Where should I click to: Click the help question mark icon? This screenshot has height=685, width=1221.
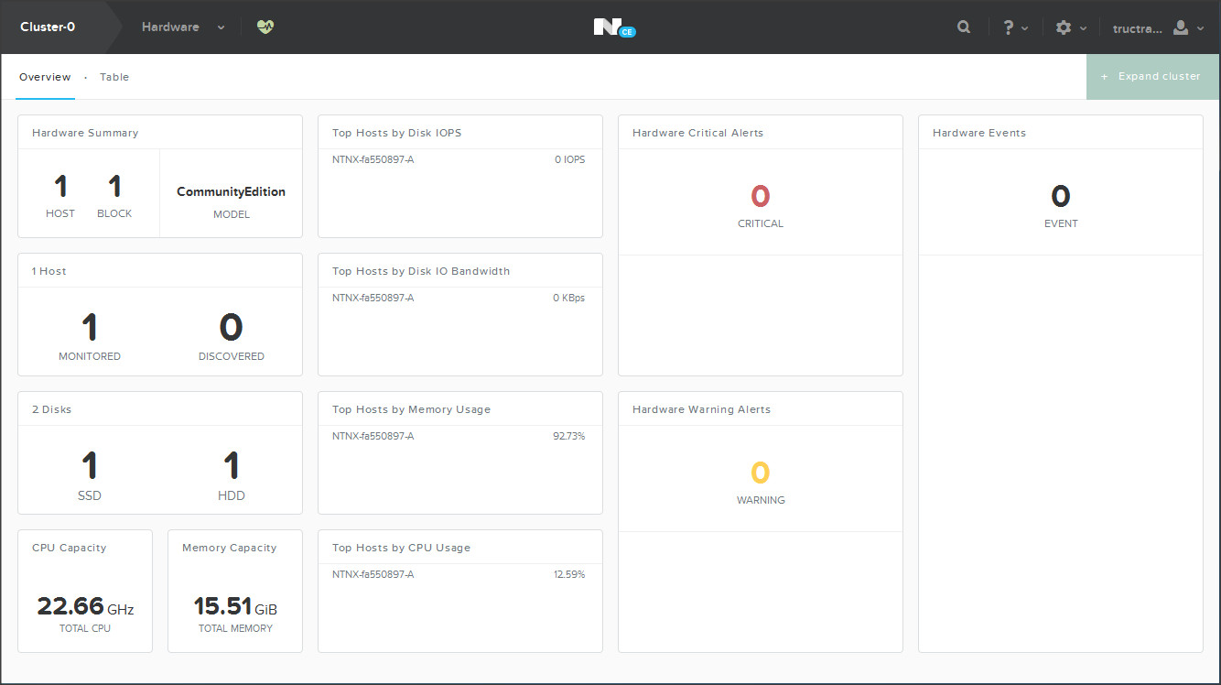point(1008,27)
